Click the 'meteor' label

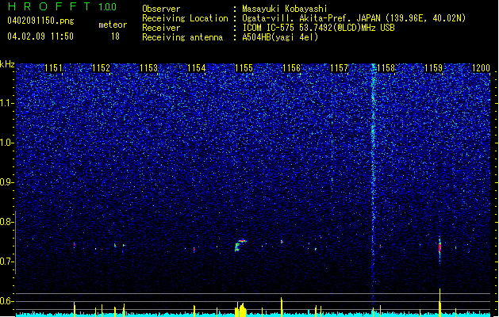click(x=113, y=25)
